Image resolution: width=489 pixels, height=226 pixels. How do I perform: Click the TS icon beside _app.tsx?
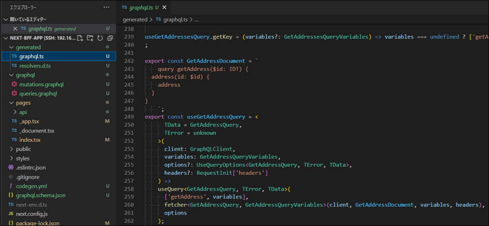point(14,121)
